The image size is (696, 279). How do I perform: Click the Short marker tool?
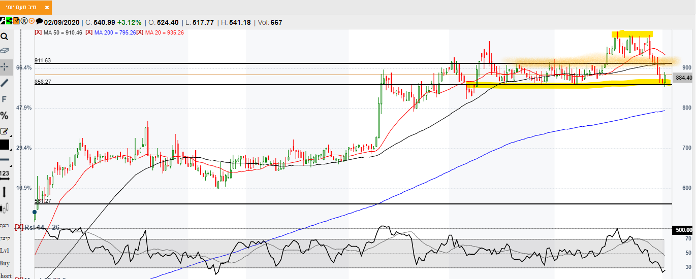pos(5,275)
